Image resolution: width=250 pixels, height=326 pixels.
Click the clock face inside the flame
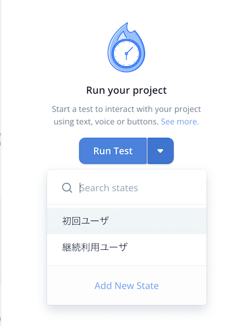126,53
